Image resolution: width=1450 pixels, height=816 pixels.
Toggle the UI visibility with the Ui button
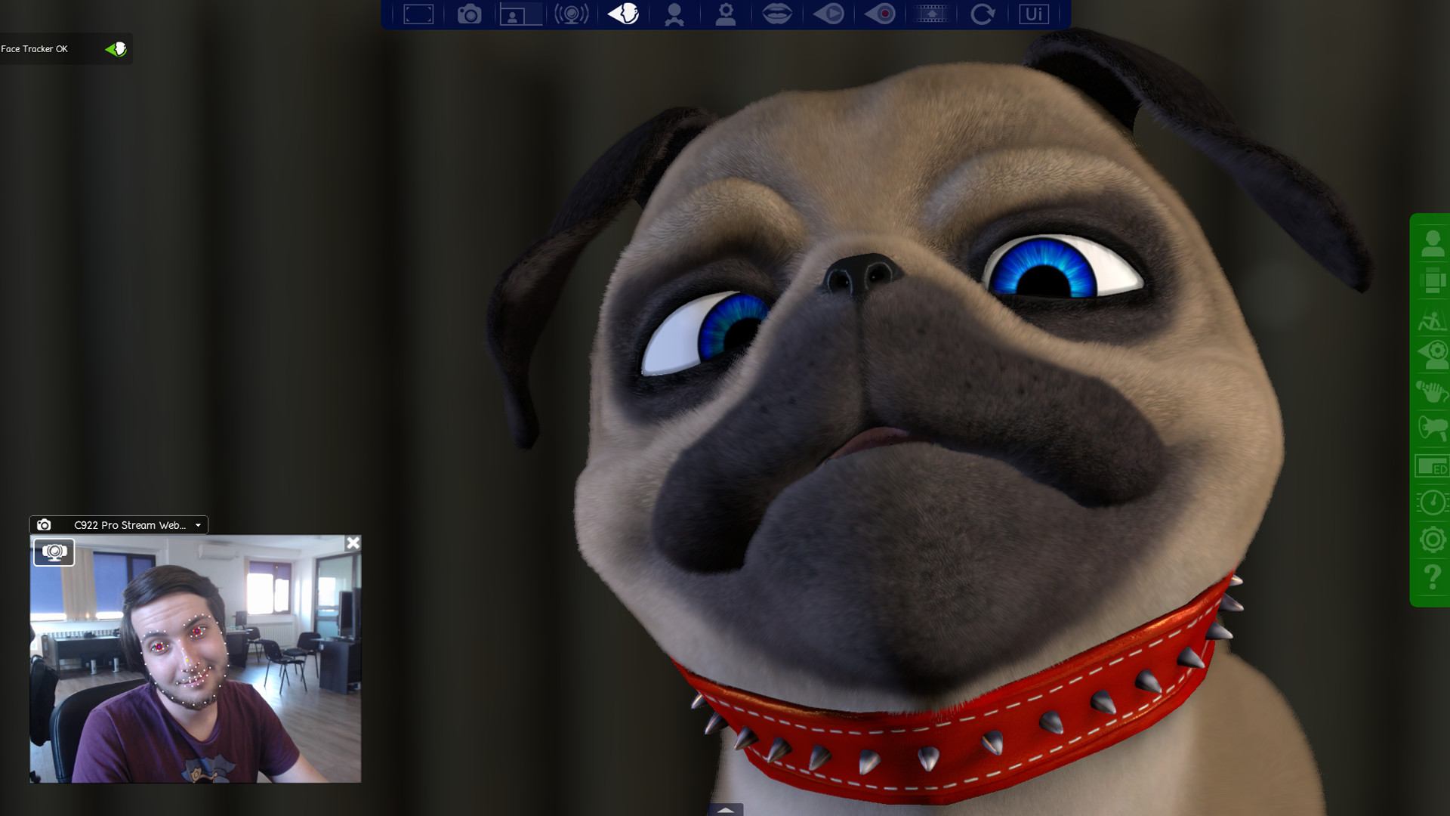pyautogui.click(x=1034, y=13)
